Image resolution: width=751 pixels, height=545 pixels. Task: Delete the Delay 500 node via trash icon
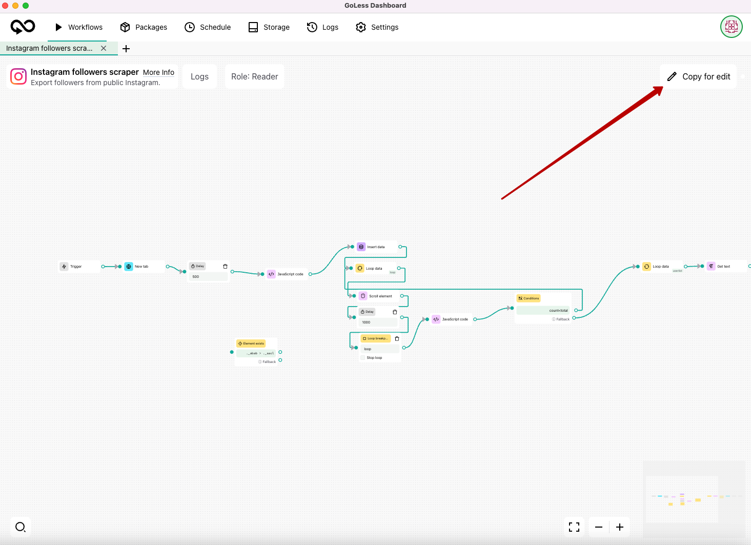coord(225,267)
